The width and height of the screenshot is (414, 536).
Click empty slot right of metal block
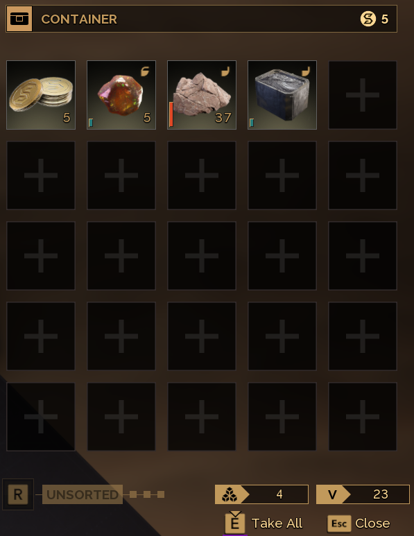pos(363,95)
